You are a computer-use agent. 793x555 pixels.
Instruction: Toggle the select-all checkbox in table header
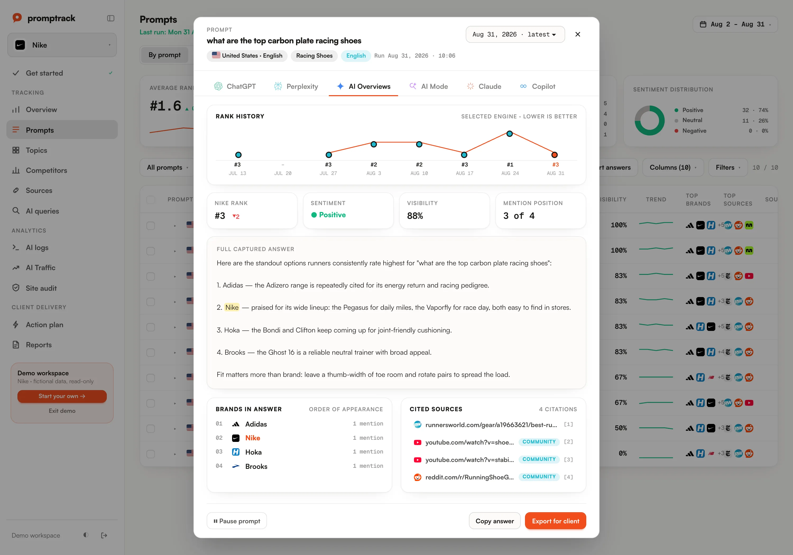(x=151, y=200)
